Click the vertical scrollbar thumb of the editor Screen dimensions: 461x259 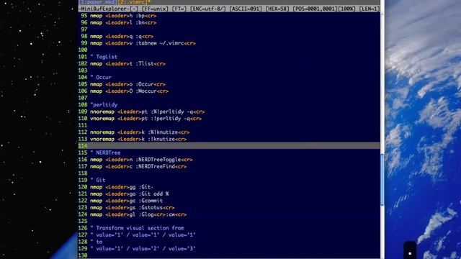click(x=382, y=180)
